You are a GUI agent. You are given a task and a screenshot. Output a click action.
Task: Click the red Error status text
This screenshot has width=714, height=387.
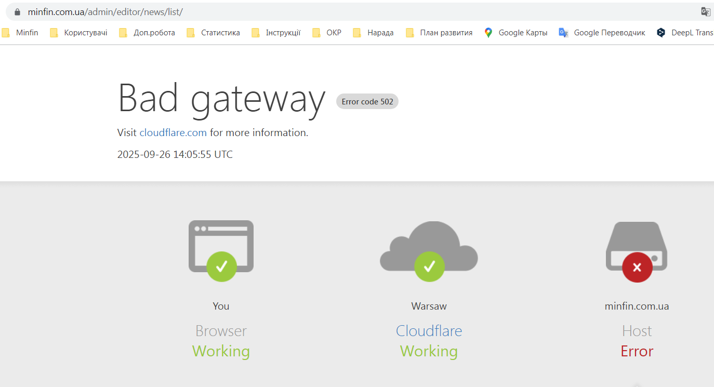click(637, 351)
